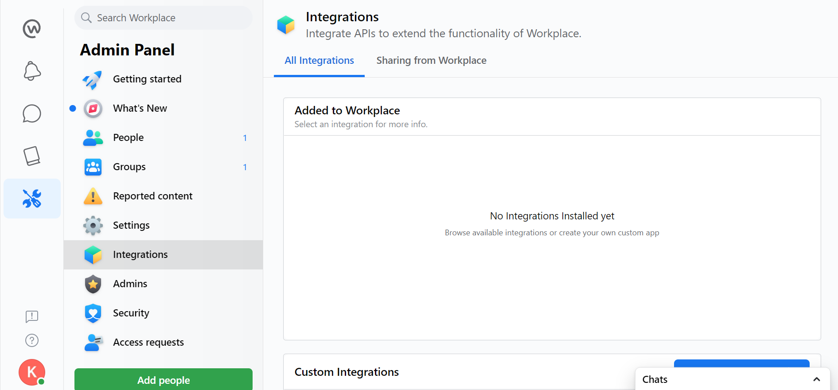Click the Integrations cube icon in sidebar
Image resolution: width=838 pixels, height=390 pixels.
click(93, 255)
